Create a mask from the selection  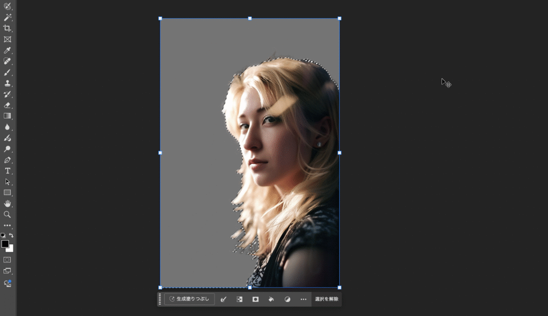click(255, 299)
